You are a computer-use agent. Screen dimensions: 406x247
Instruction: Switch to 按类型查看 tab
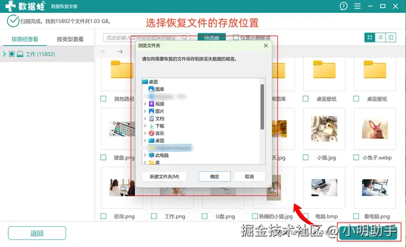click(70, 39)
